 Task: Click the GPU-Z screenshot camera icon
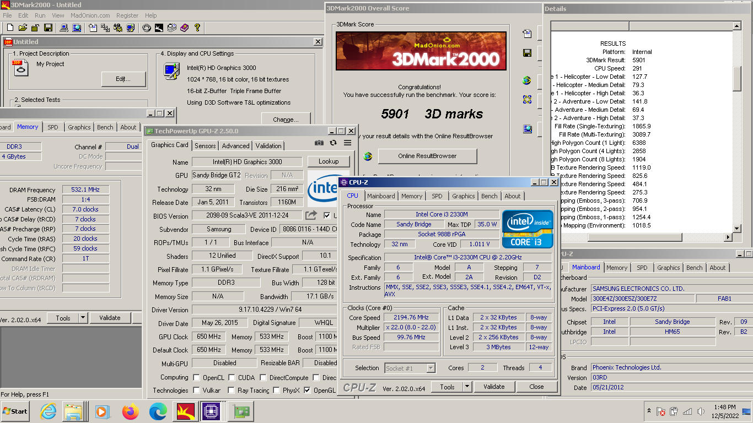click(319, 143)
